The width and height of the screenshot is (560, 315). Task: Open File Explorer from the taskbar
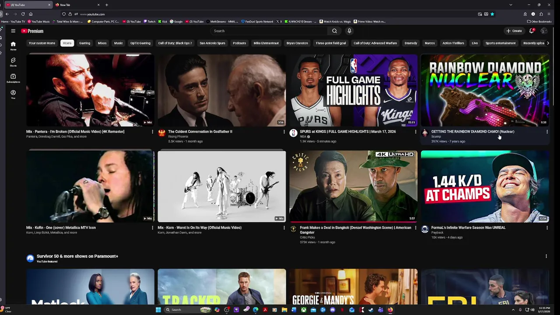point(284,310)
